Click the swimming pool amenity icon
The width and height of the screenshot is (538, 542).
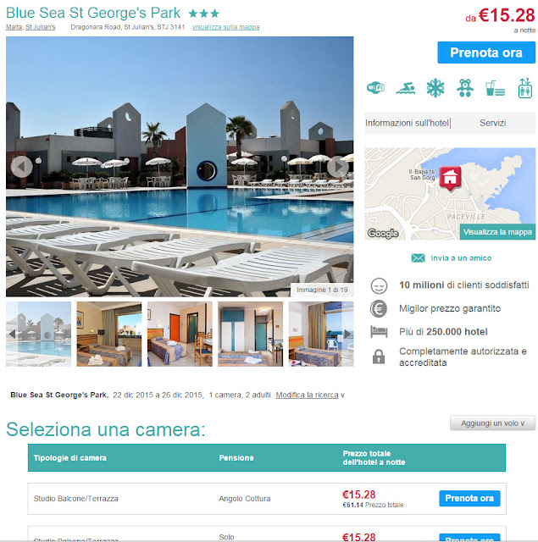405,88
